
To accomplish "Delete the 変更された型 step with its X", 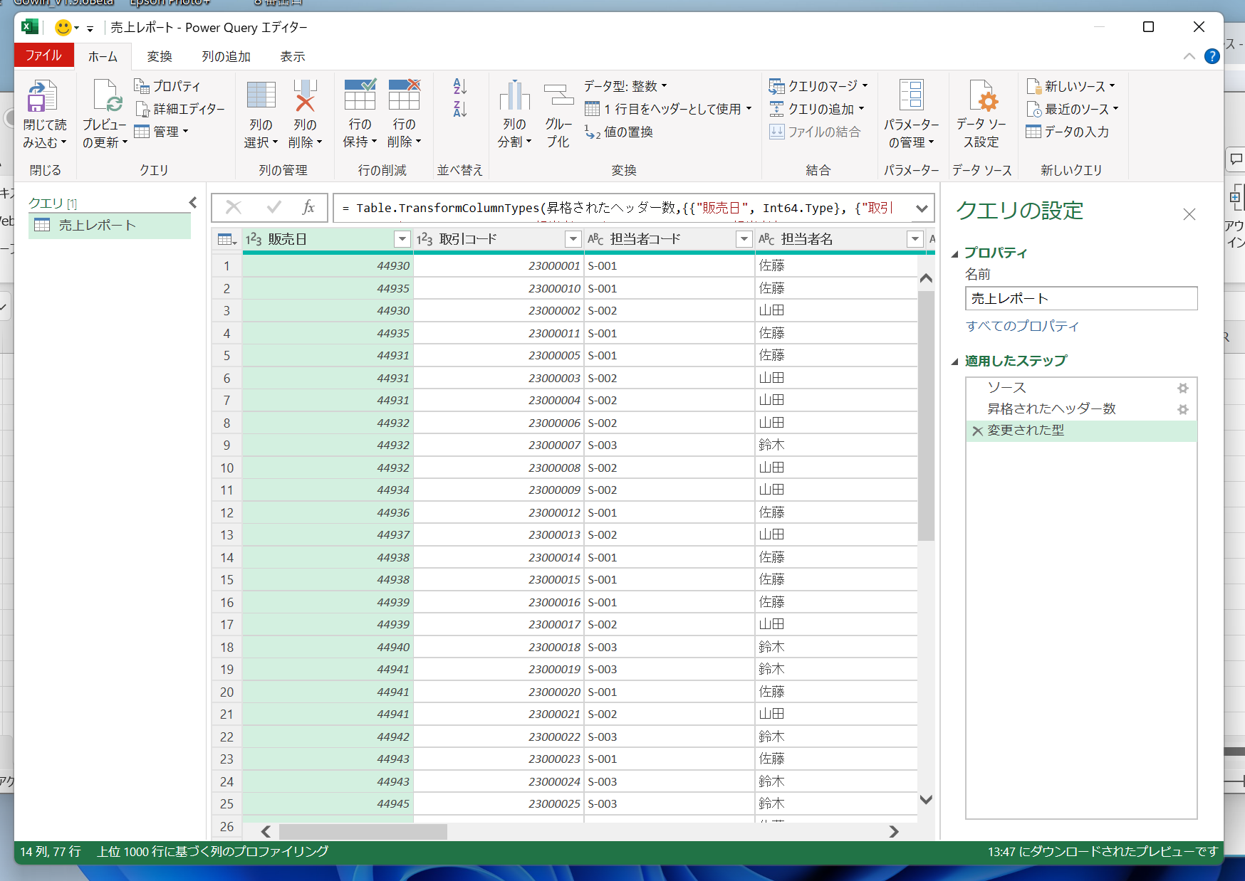I will click(x=977, y=431).
